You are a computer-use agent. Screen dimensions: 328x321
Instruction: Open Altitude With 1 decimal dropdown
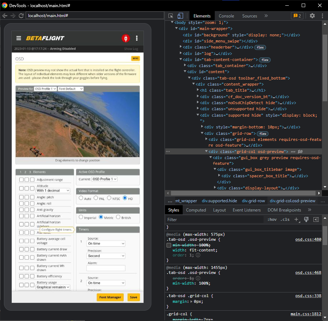tap(53, 190)
